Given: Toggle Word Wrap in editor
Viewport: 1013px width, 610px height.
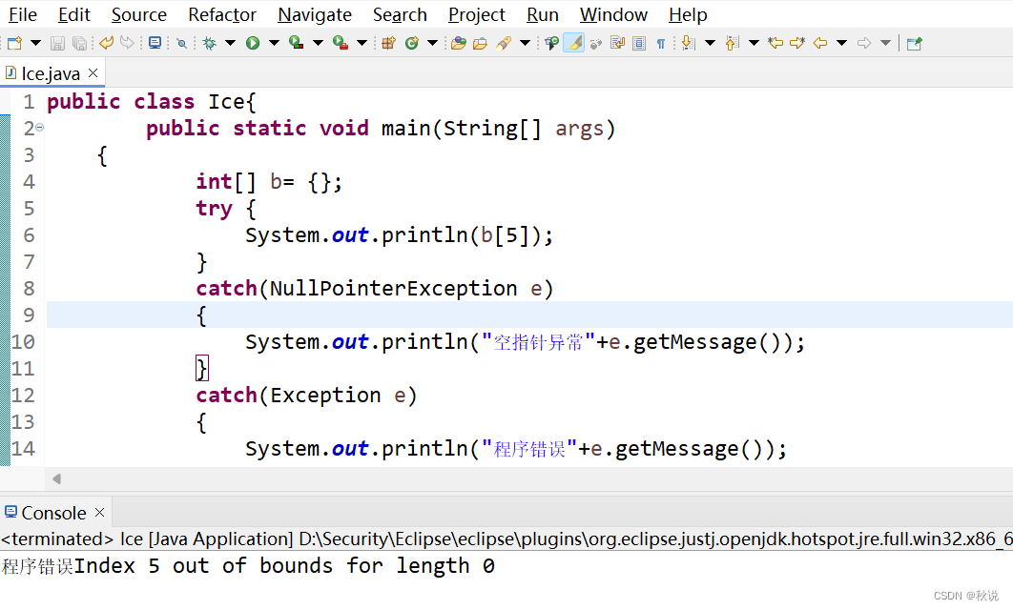Looking at the screenshot, I should (x=617, y=43).
